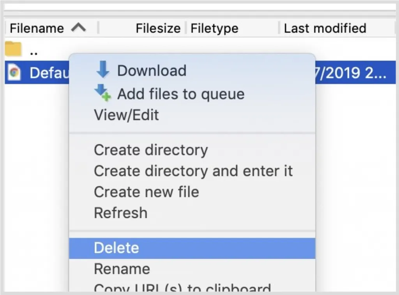Select Create directory menu entry
The height and width of the screenshot is (295, 399).
[x=151, y=150]
